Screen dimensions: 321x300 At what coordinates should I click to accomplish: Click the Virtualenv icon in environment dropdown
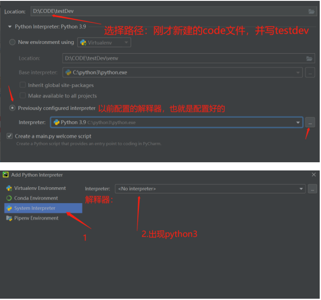coord(83,43)
